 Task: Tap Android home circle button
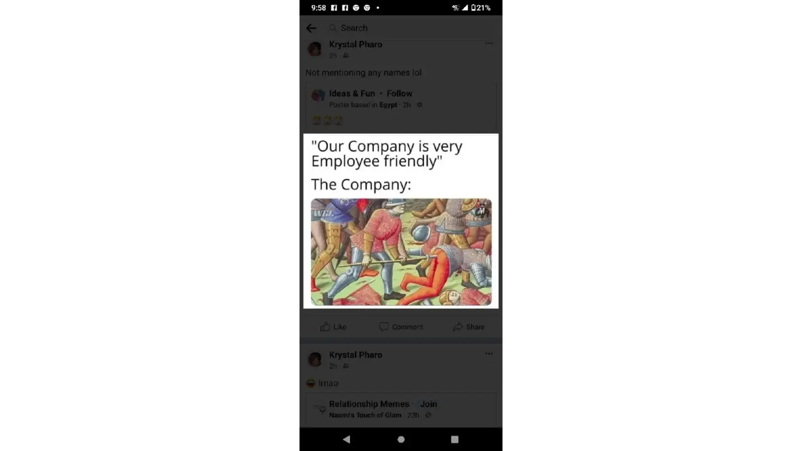(x=401, y=439)
